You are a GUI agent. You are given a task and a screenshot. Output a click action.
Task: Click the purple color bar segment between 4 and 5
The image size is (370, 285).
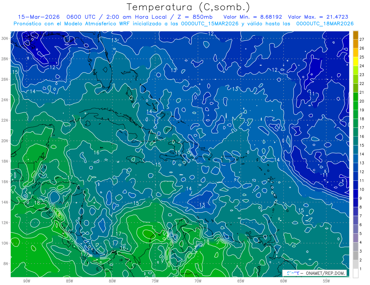coord(356,238)
